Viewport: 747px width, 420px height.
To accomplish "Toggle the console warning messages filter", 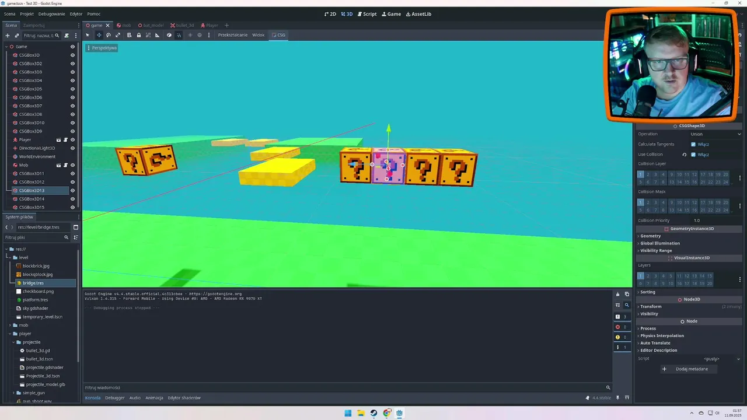I will coord(622,337).
